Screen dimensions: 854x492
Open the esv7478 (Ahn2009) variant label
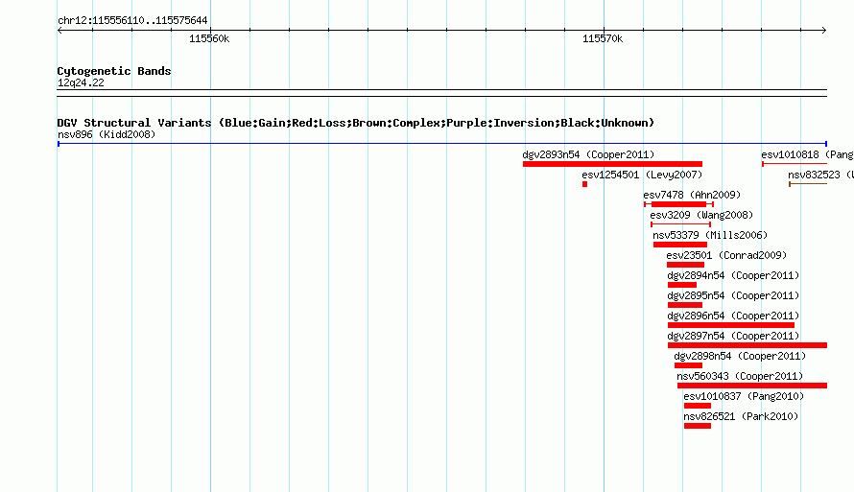point(692,195)
